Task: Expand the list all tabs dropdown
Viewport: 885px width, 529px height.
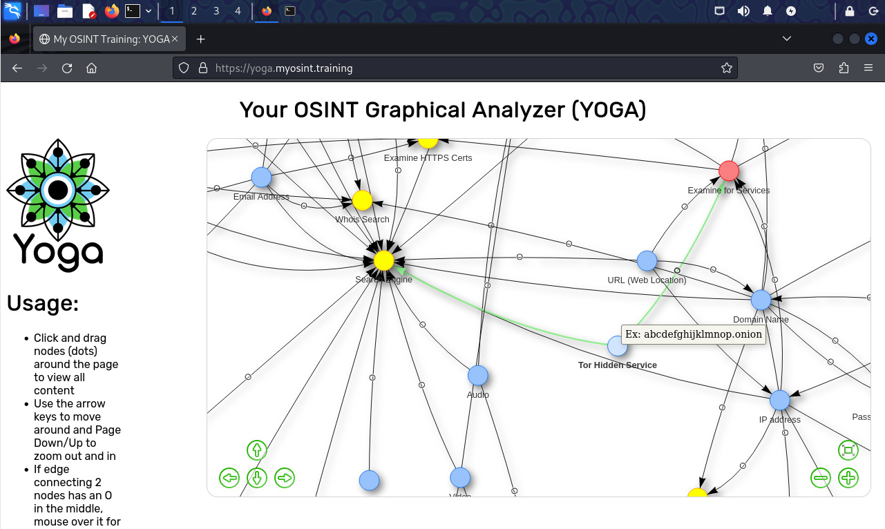Action: [x=786, y=39]
